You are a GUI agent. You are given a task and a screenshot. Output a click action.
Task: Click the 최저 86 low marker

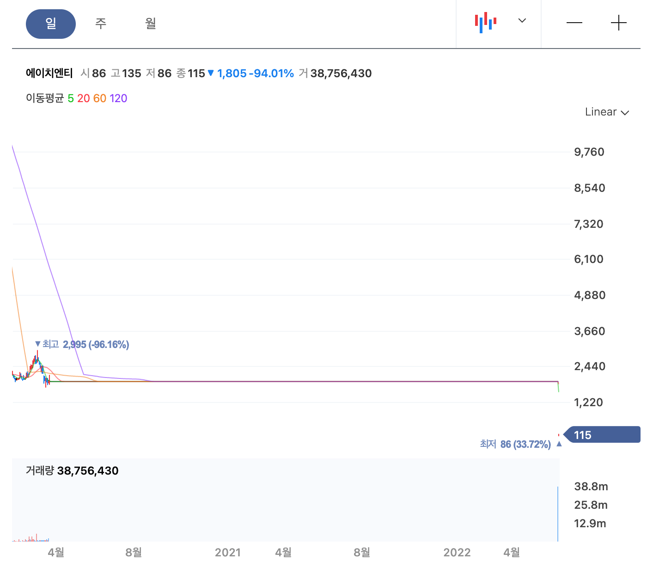[x=520, y=444]
